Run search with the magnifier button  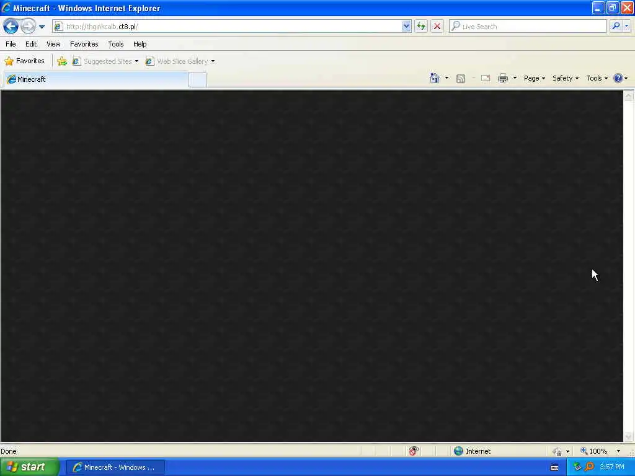click(x=616, y=26)
